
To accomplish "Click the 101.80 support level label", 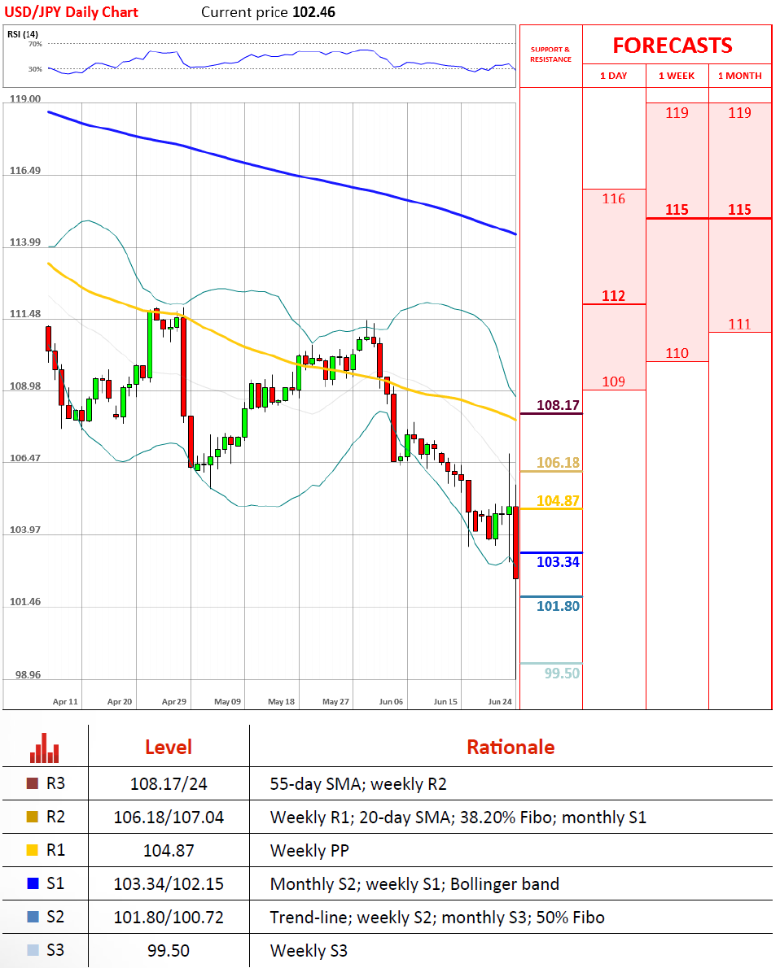I will (558, 606).
